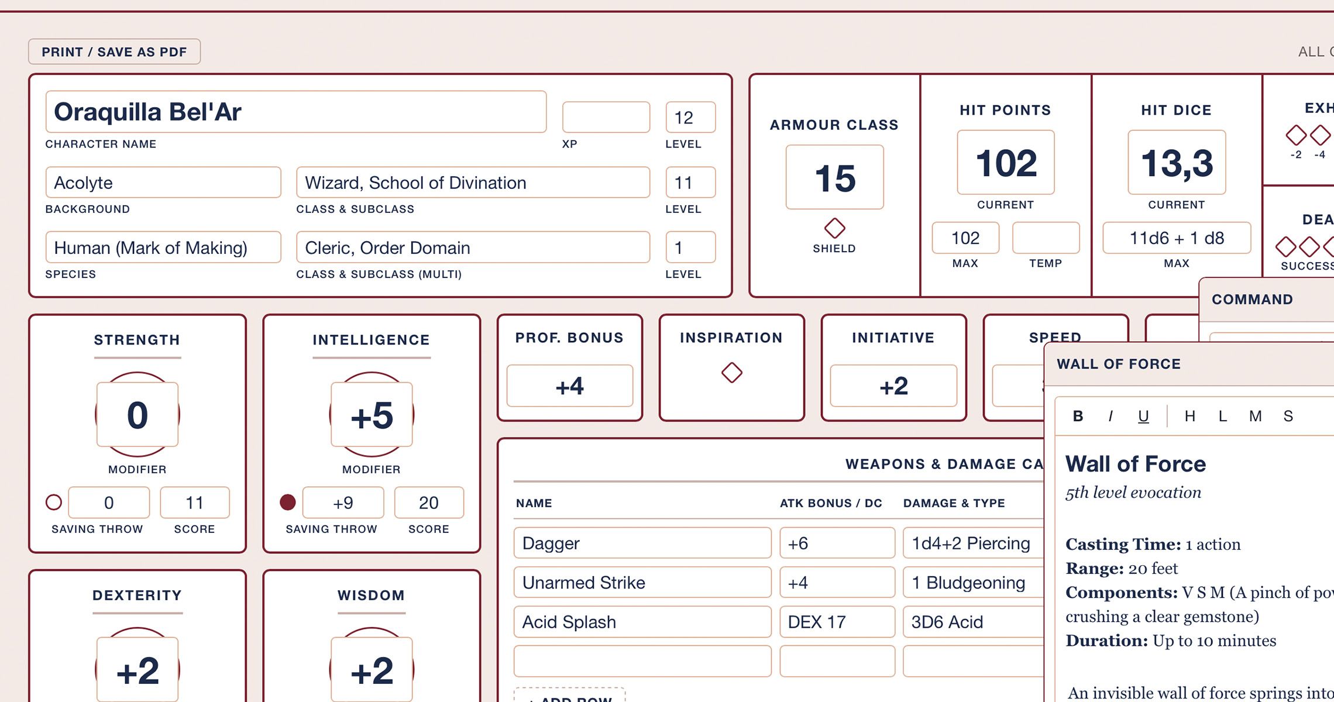1334x702 pixels.
Task: Edit Unarmed Strike attack bonus +4
Action: (837, 582)
